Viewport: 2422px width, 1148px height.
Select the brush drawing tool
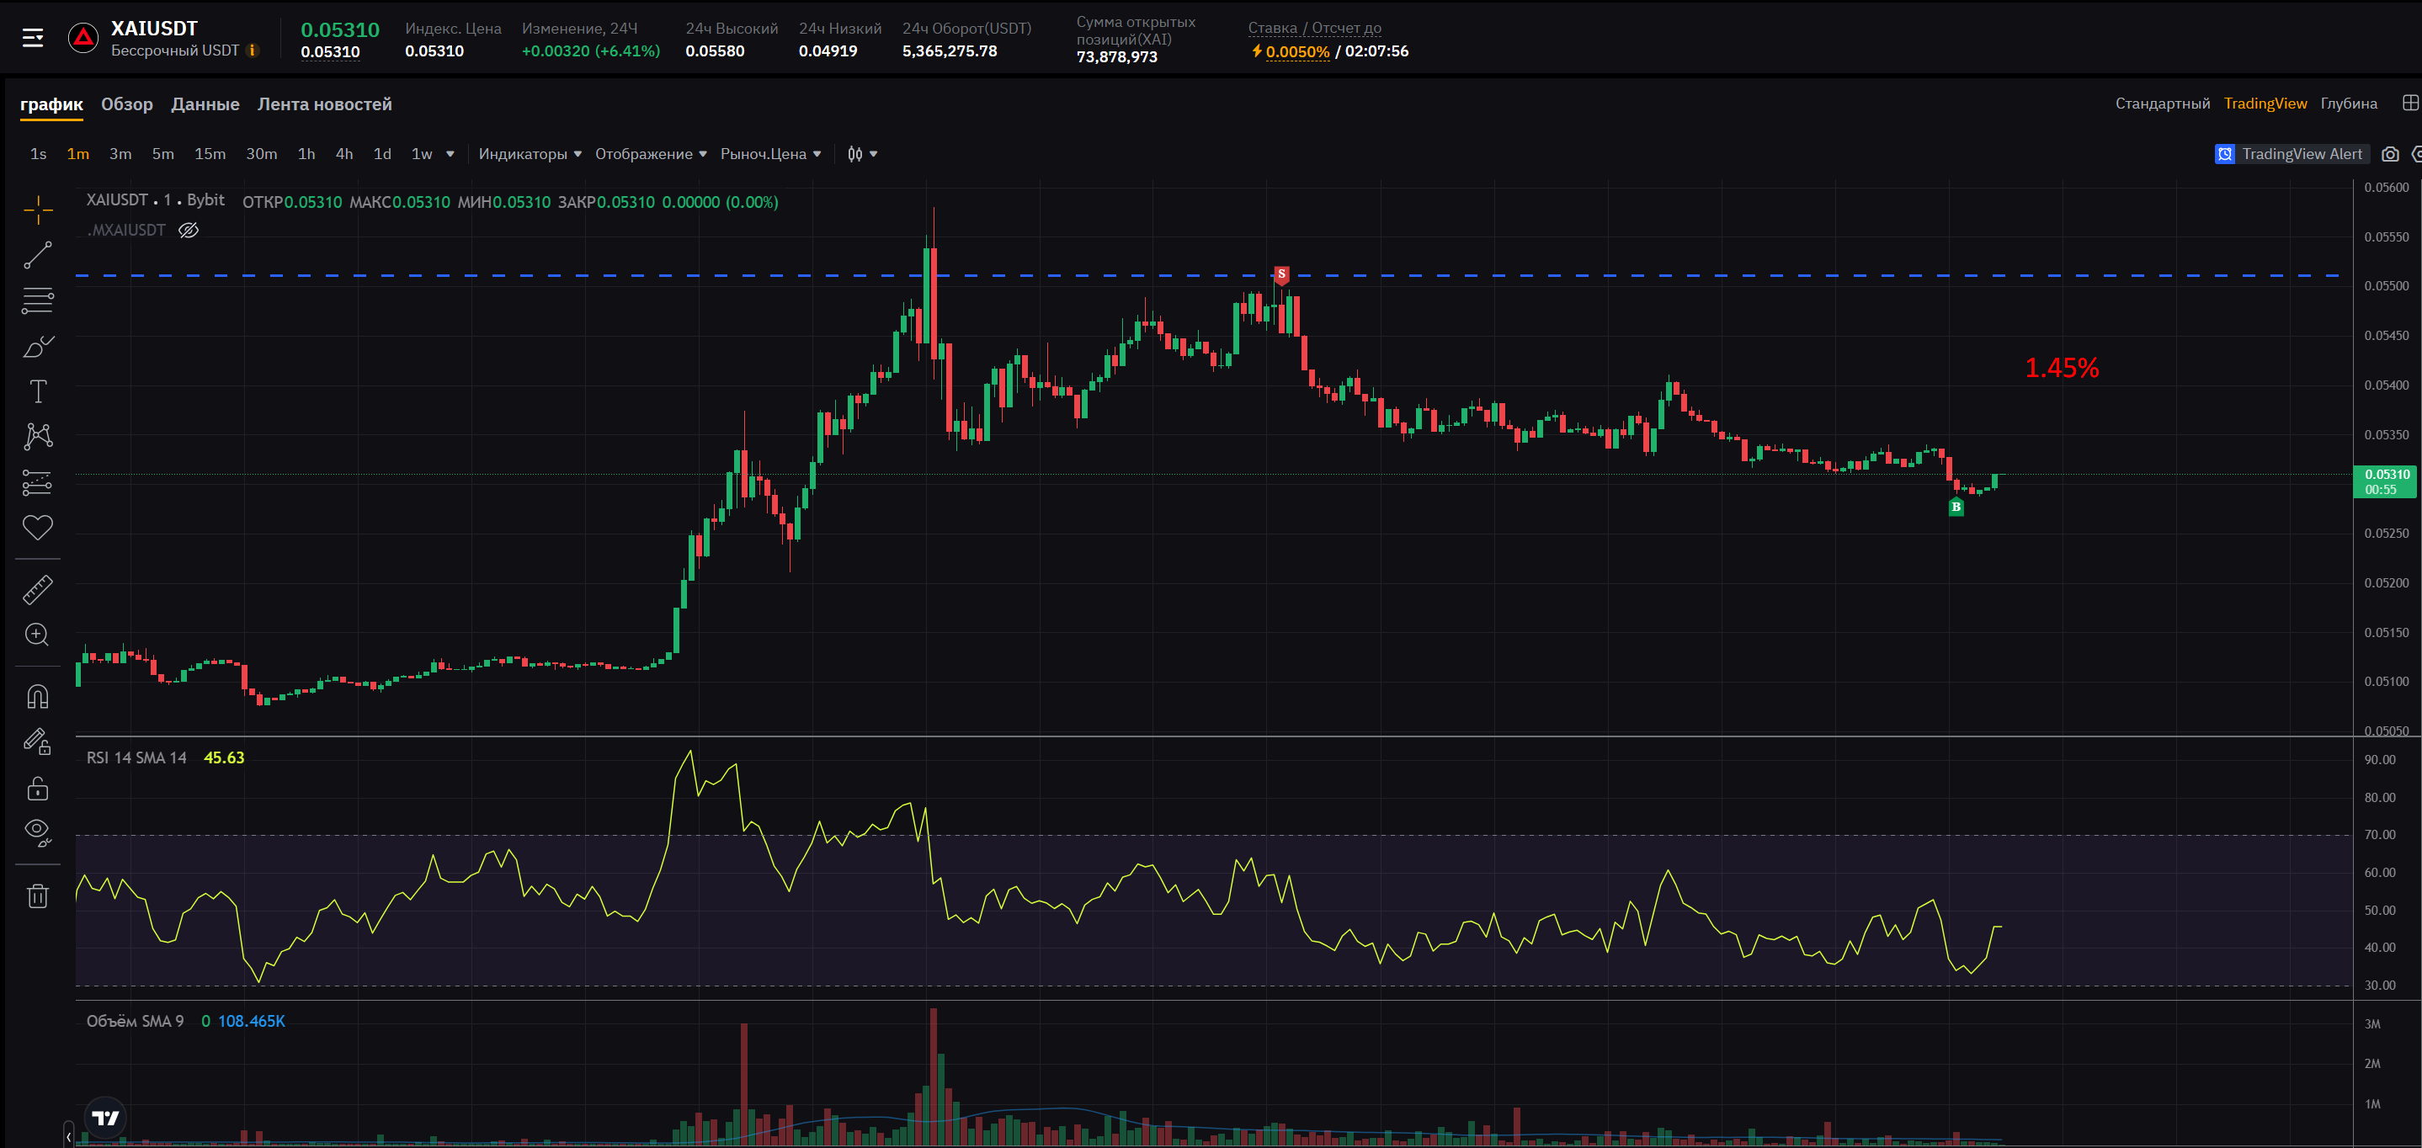click(38, 346)
